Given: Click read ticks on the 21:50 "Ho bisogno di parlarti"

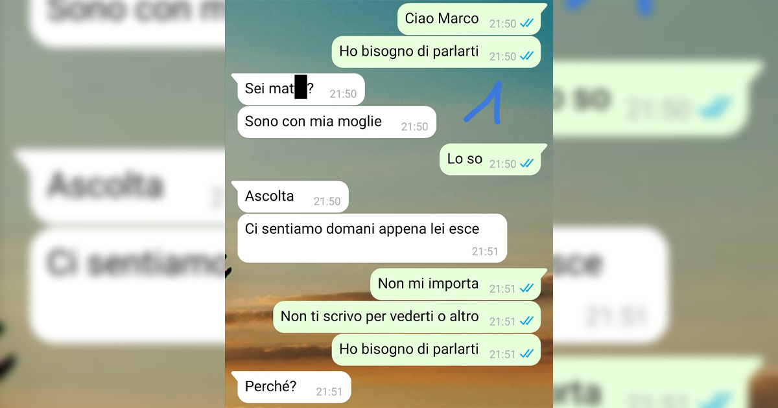Looking at the screenshot, I should coord(527,56).
